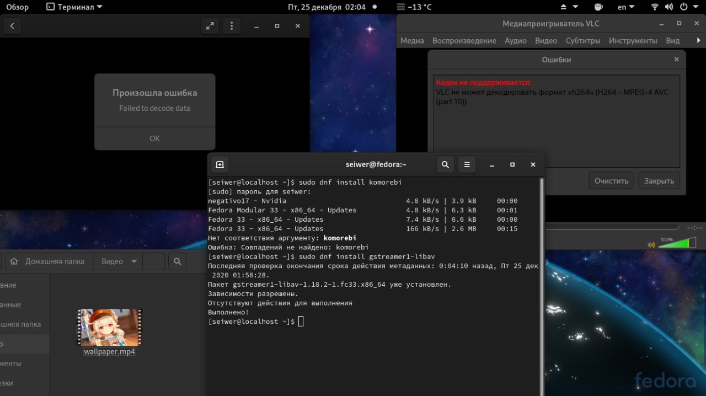Image resolution: width=706 pixels, height=396 pixels.
Task: Open the VLC Вид menu
Action: 672,40
